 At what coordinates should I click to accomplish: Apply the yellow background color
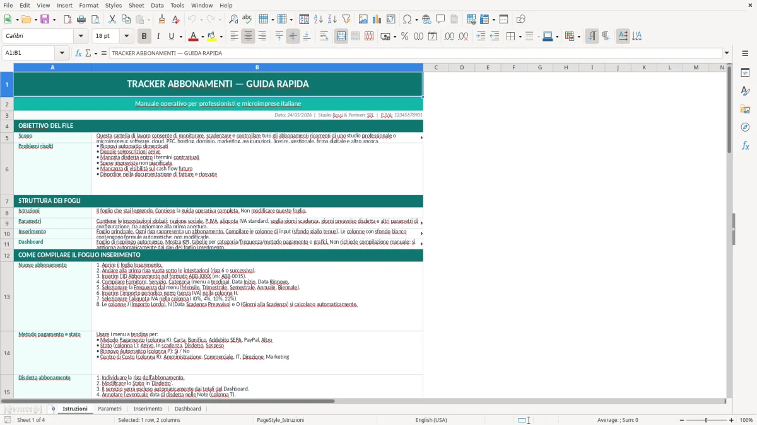211,37
